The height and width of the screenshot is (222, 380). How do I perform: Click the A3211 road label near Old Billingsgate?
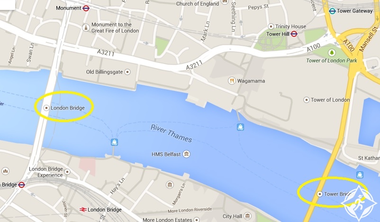point(106,53)
